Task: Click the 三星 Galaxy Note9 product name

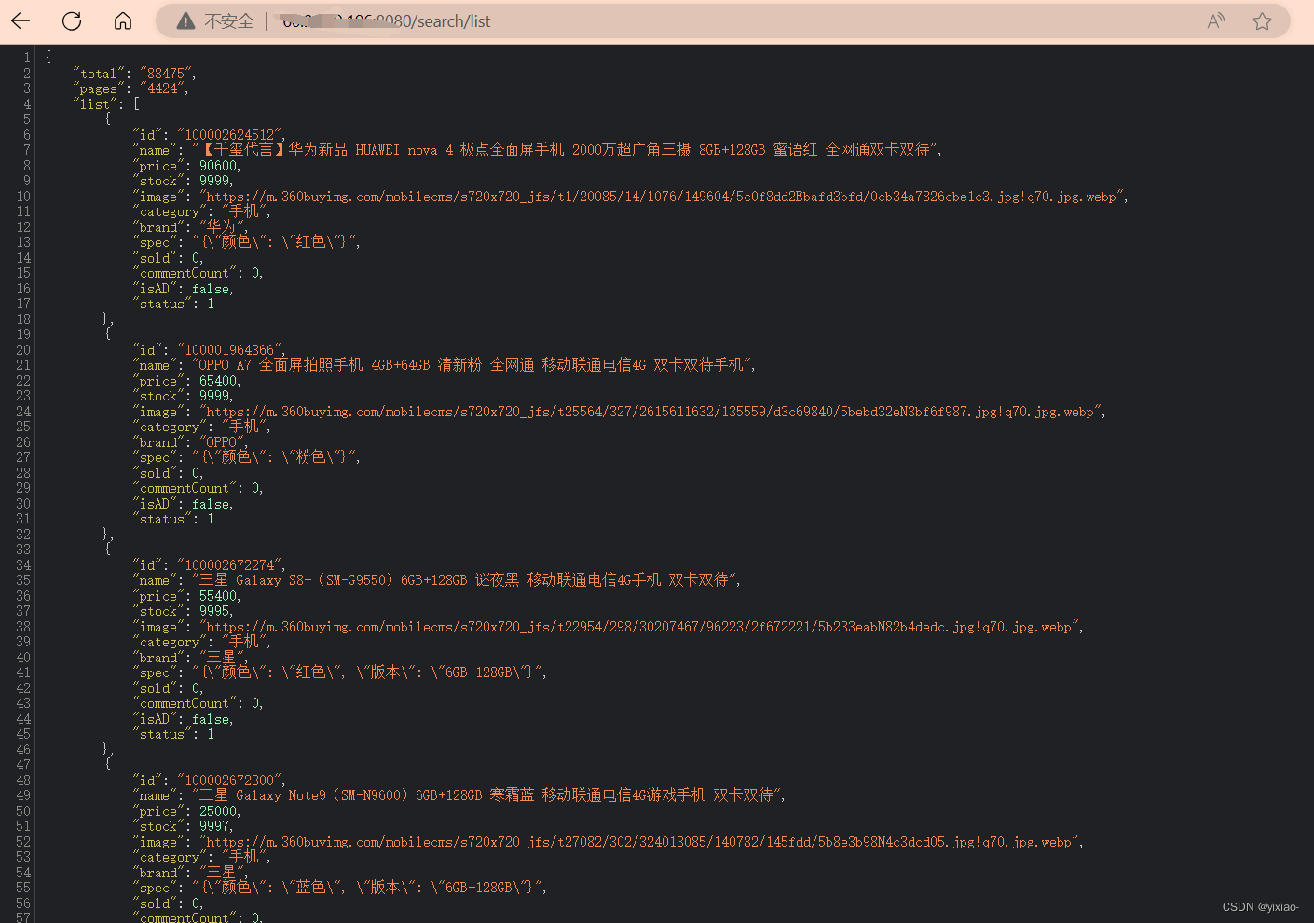Action: tap(488, 795)
